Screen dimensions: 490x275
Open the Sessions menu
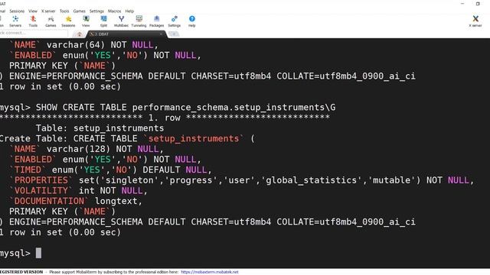[17, 11]
